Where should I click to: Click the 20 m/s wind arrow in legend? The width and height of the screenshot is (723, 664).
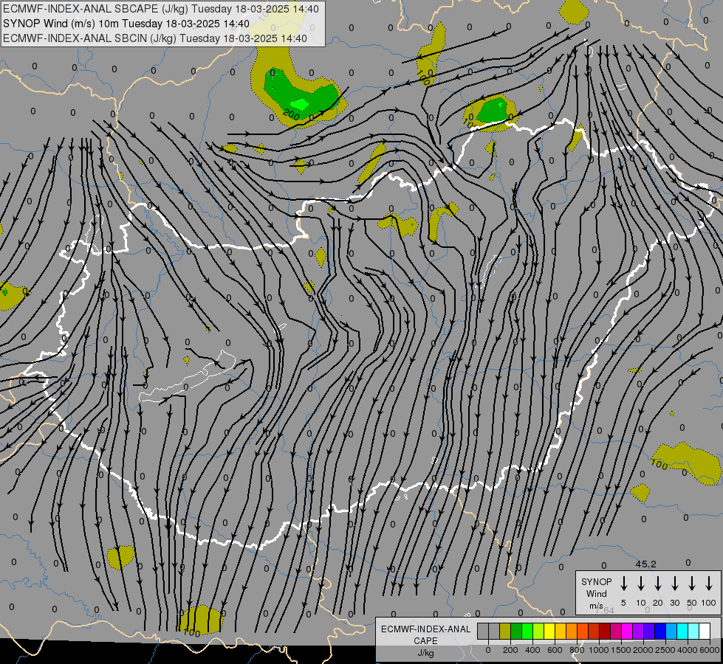(658, 584)
